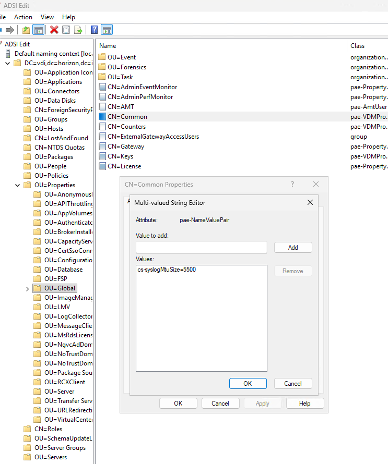Expand the OU=Global tree node

click(27, 289)
